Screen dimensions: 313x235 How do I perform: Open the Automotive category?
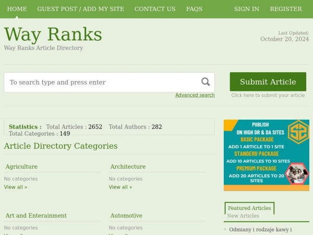coord(126,215)
